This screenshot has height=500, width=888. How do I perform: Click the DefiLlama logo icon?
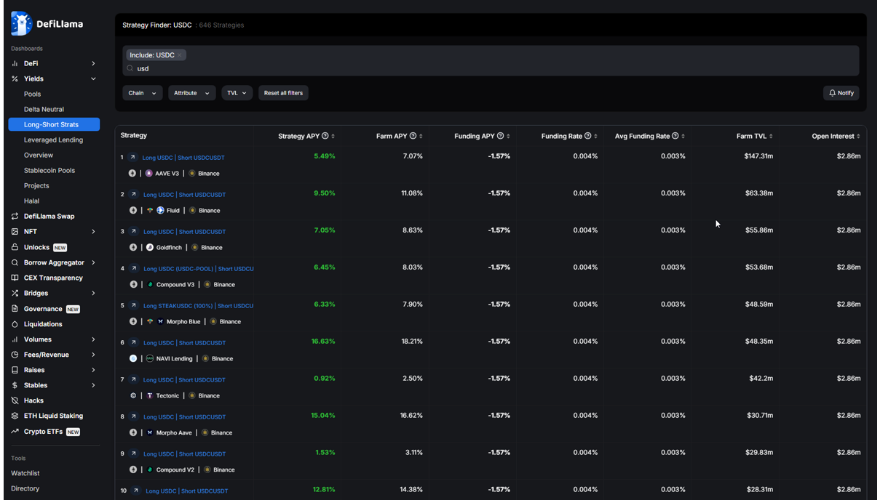[x=21, y=24]
